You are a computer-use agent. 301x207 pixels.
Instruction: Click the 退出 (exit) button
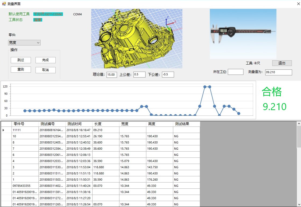[x=282, y=63]
